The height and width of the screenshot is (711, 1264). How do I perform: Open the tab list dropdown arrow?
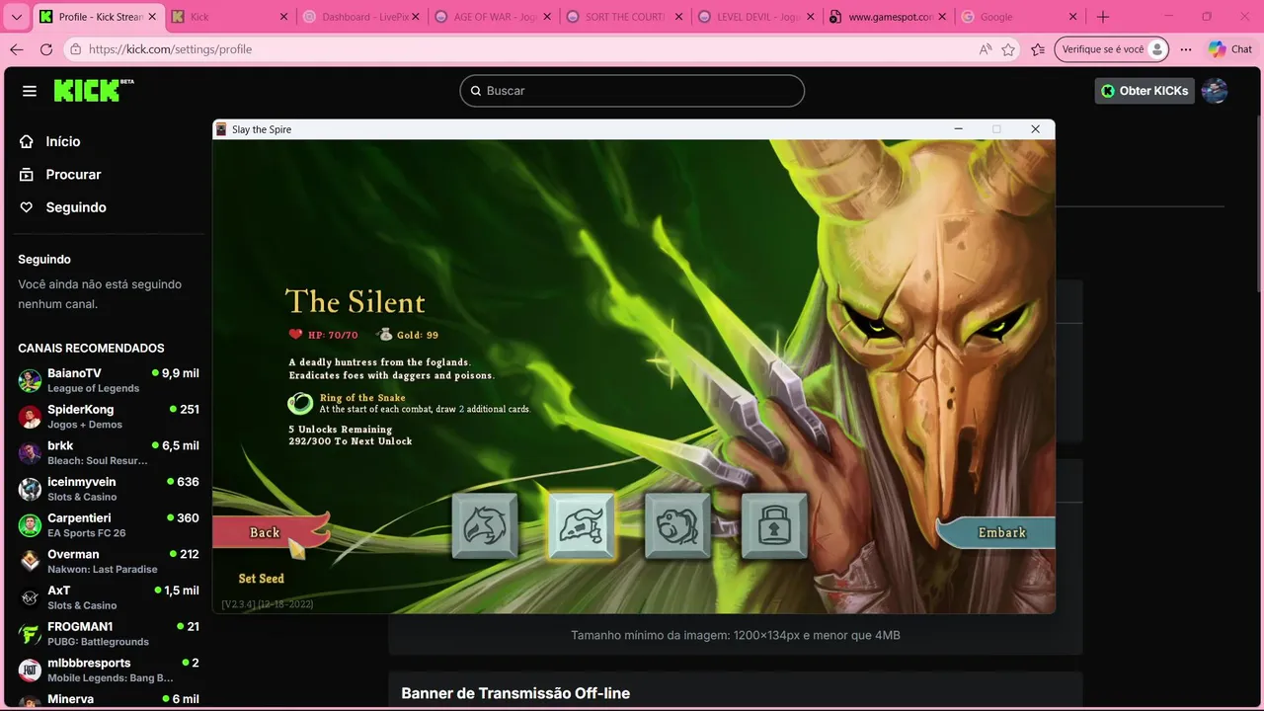pos(16,17)
